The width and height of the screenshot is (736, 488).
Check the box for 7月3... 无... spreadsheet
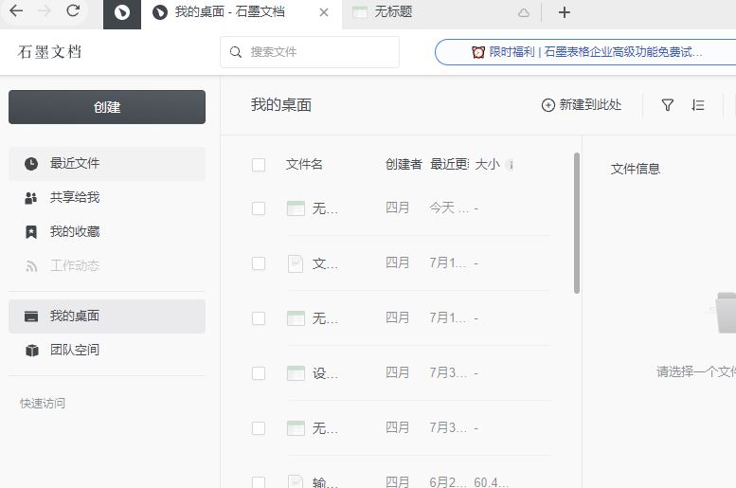click(x=259, y=428)
